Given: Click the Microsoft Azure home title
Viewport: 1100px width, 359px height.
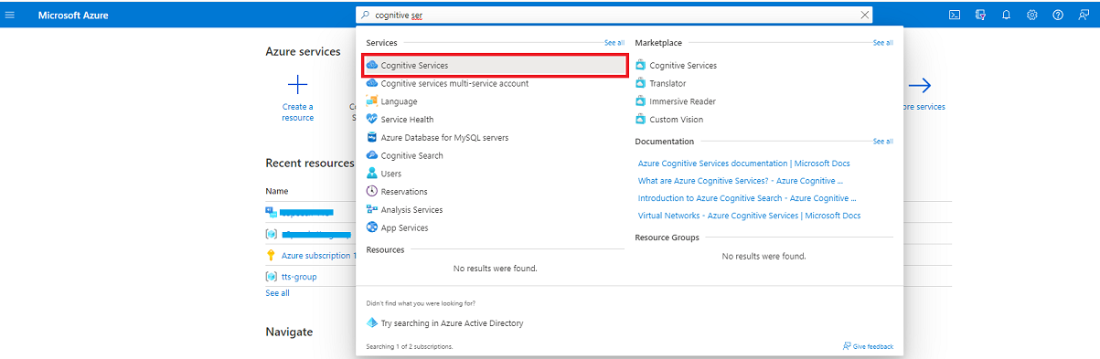Looking at the screenshot, I should [73, 15].
